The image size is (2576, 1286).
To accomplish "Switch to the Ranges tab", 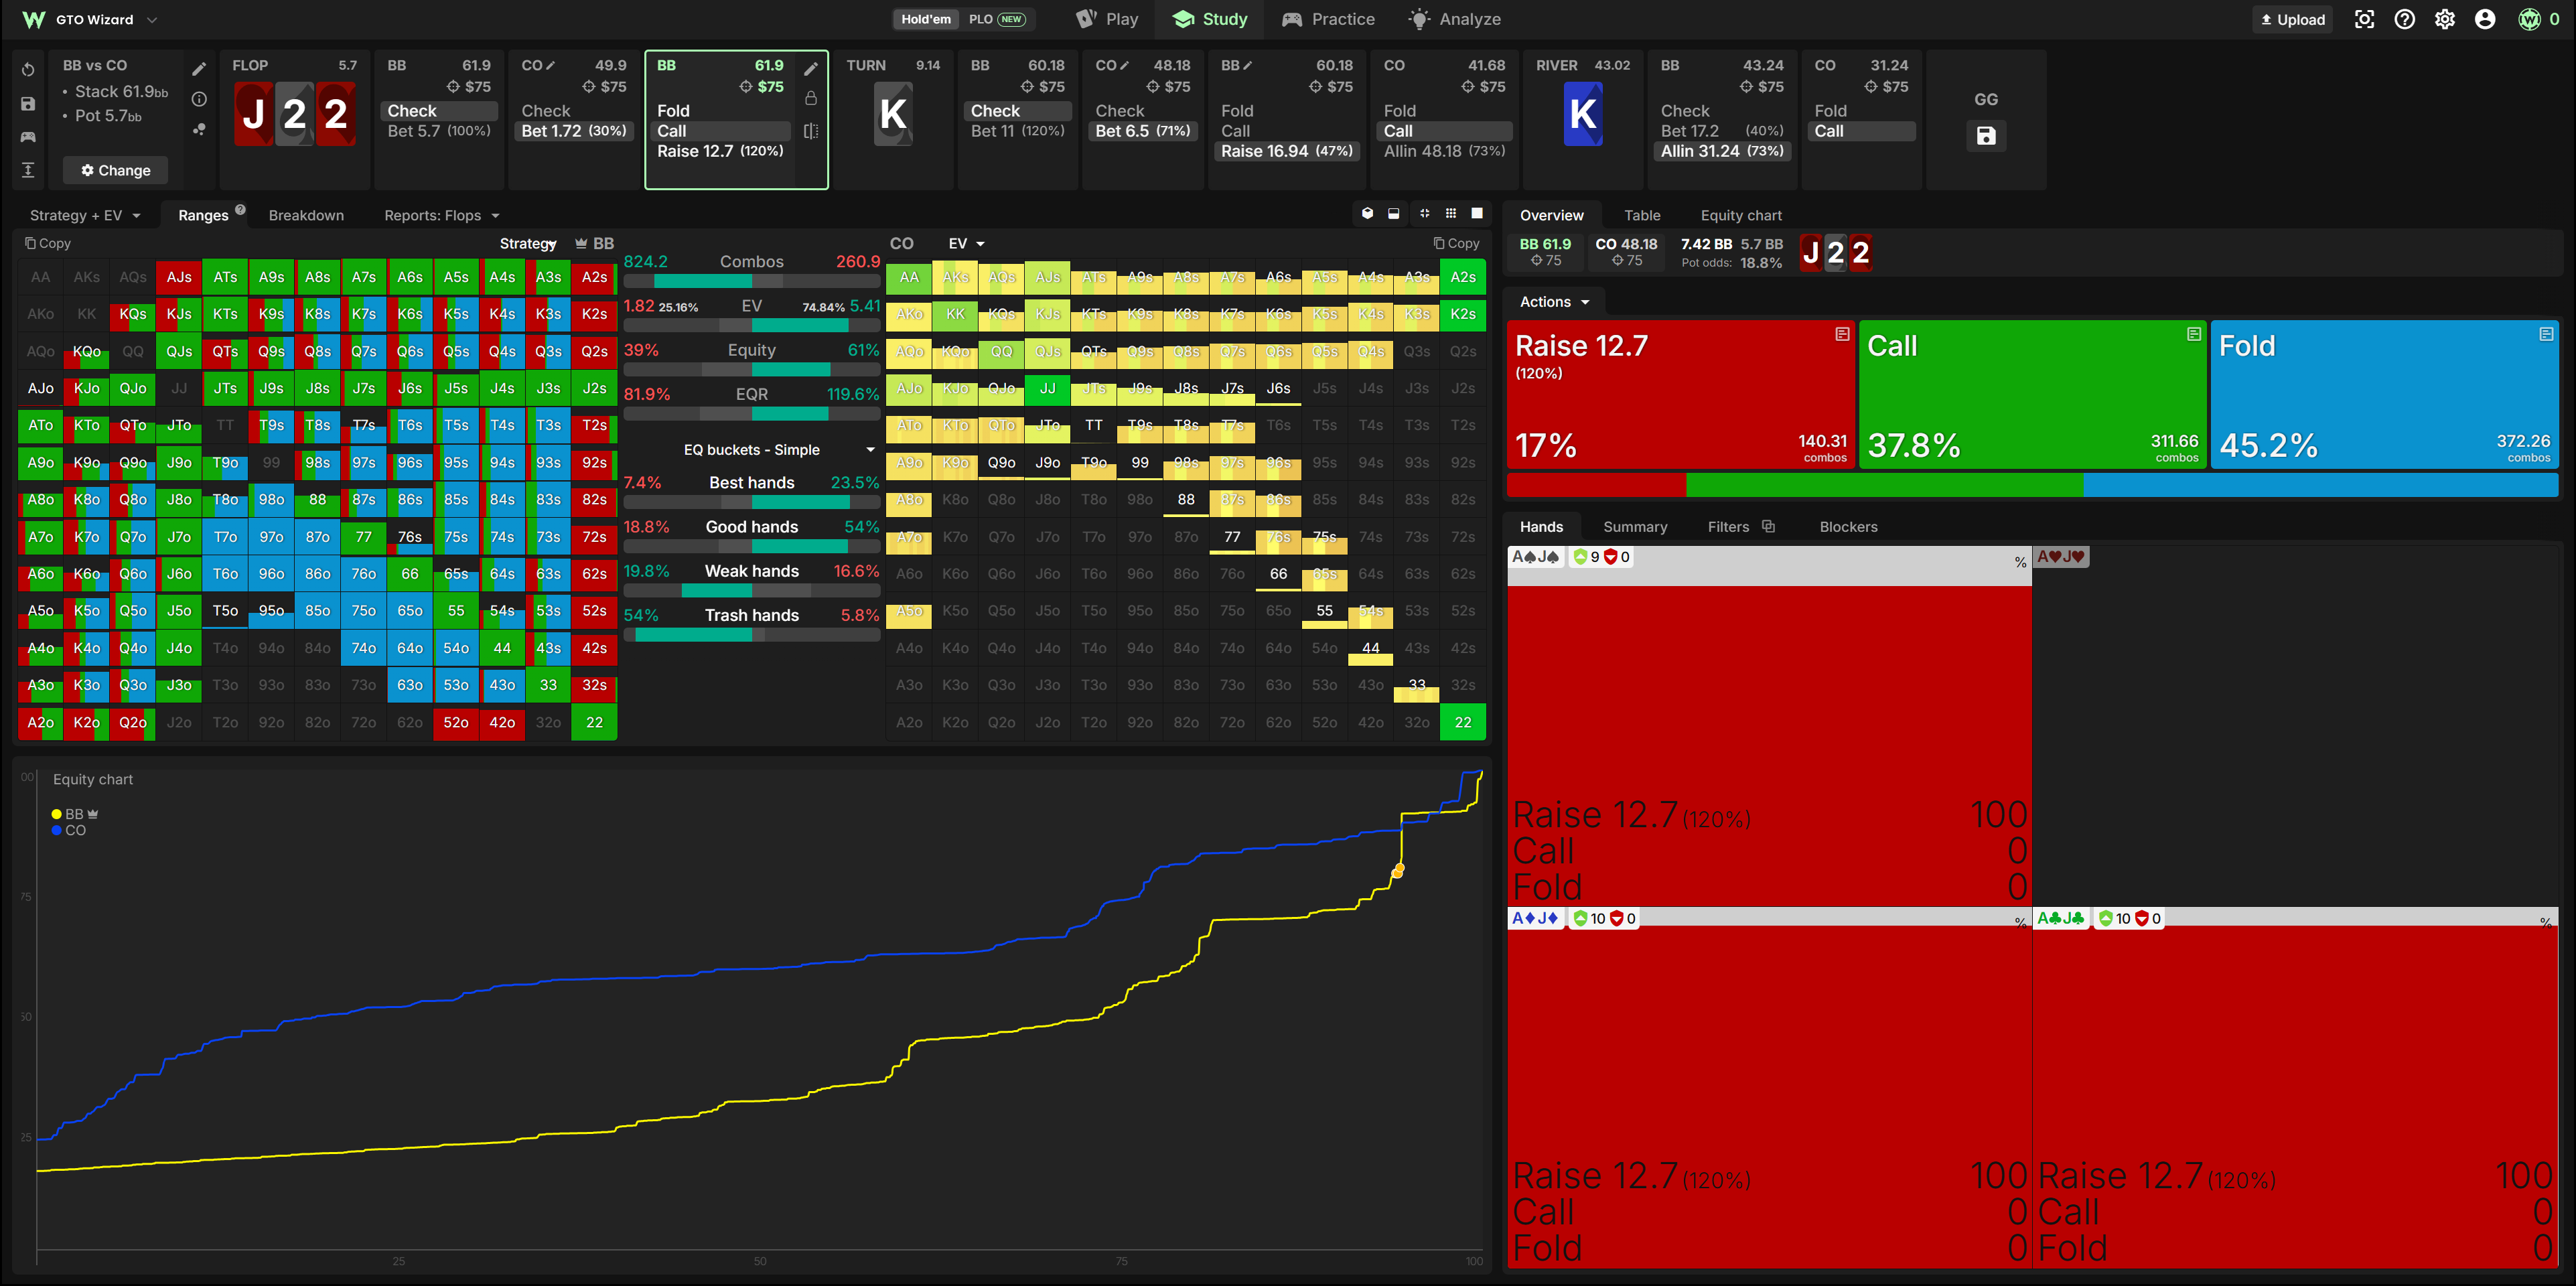I will (x=203, y=215).
